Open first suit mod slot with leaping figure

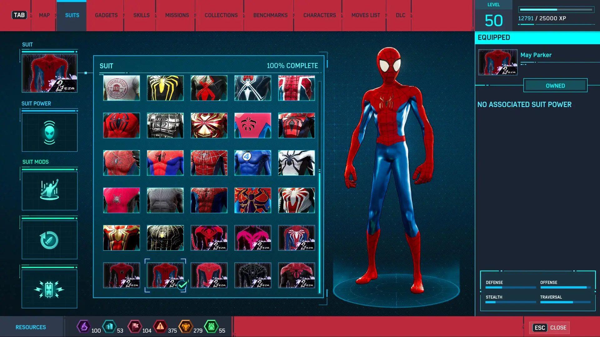pos(49,191)
